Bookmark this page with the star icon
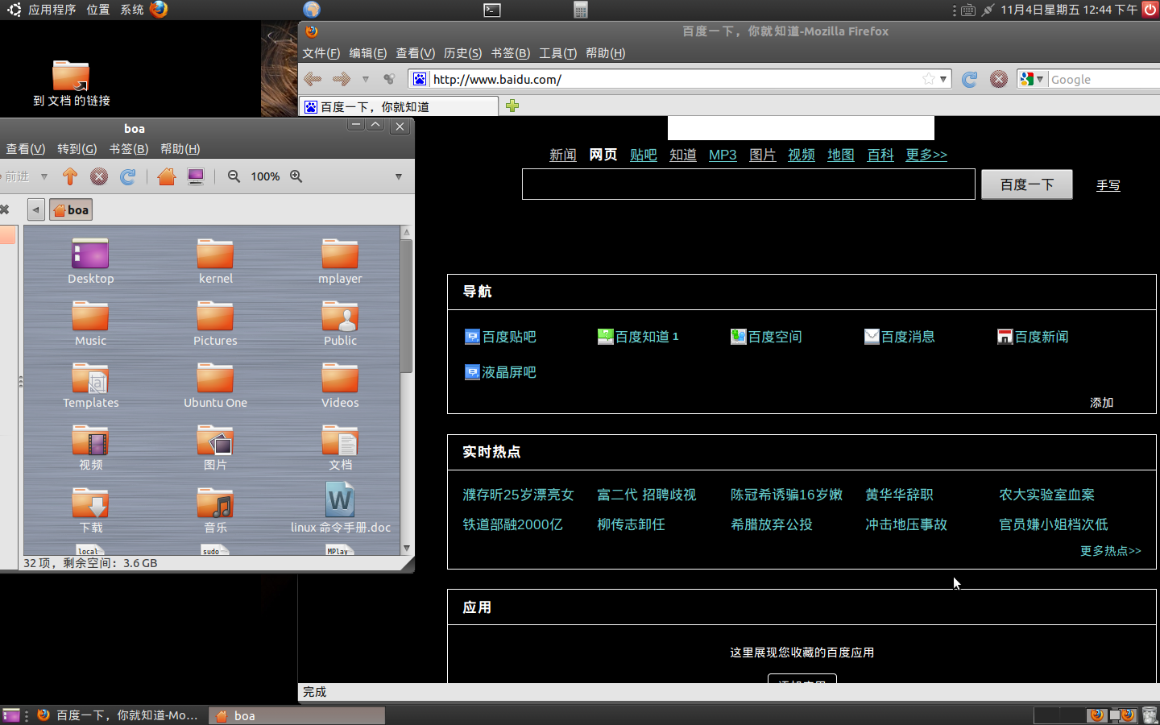The height and width of the screenshot is (725, 1160). point(929,79)
